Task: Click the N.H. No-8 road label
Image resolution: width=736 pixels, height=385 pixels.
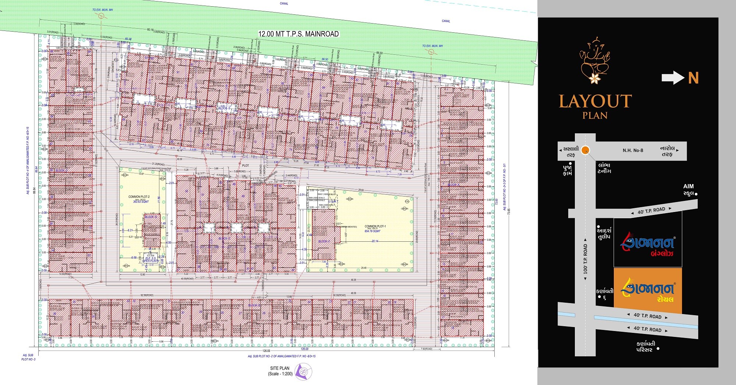Action: click(x=633, y=150)
